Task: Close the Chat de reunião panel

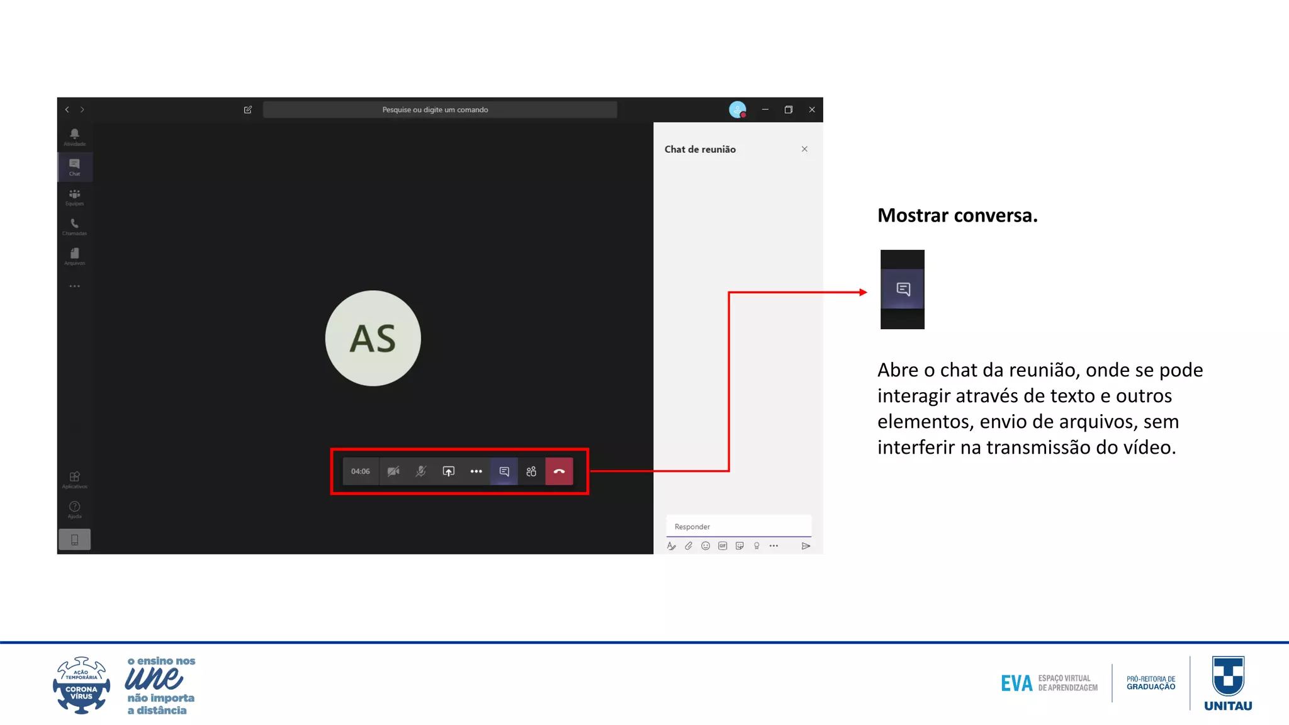Action: (x=804, y=149)
